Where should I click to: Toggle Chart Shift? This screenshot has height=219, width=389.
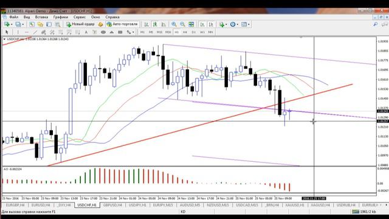[x=211, y=24]
